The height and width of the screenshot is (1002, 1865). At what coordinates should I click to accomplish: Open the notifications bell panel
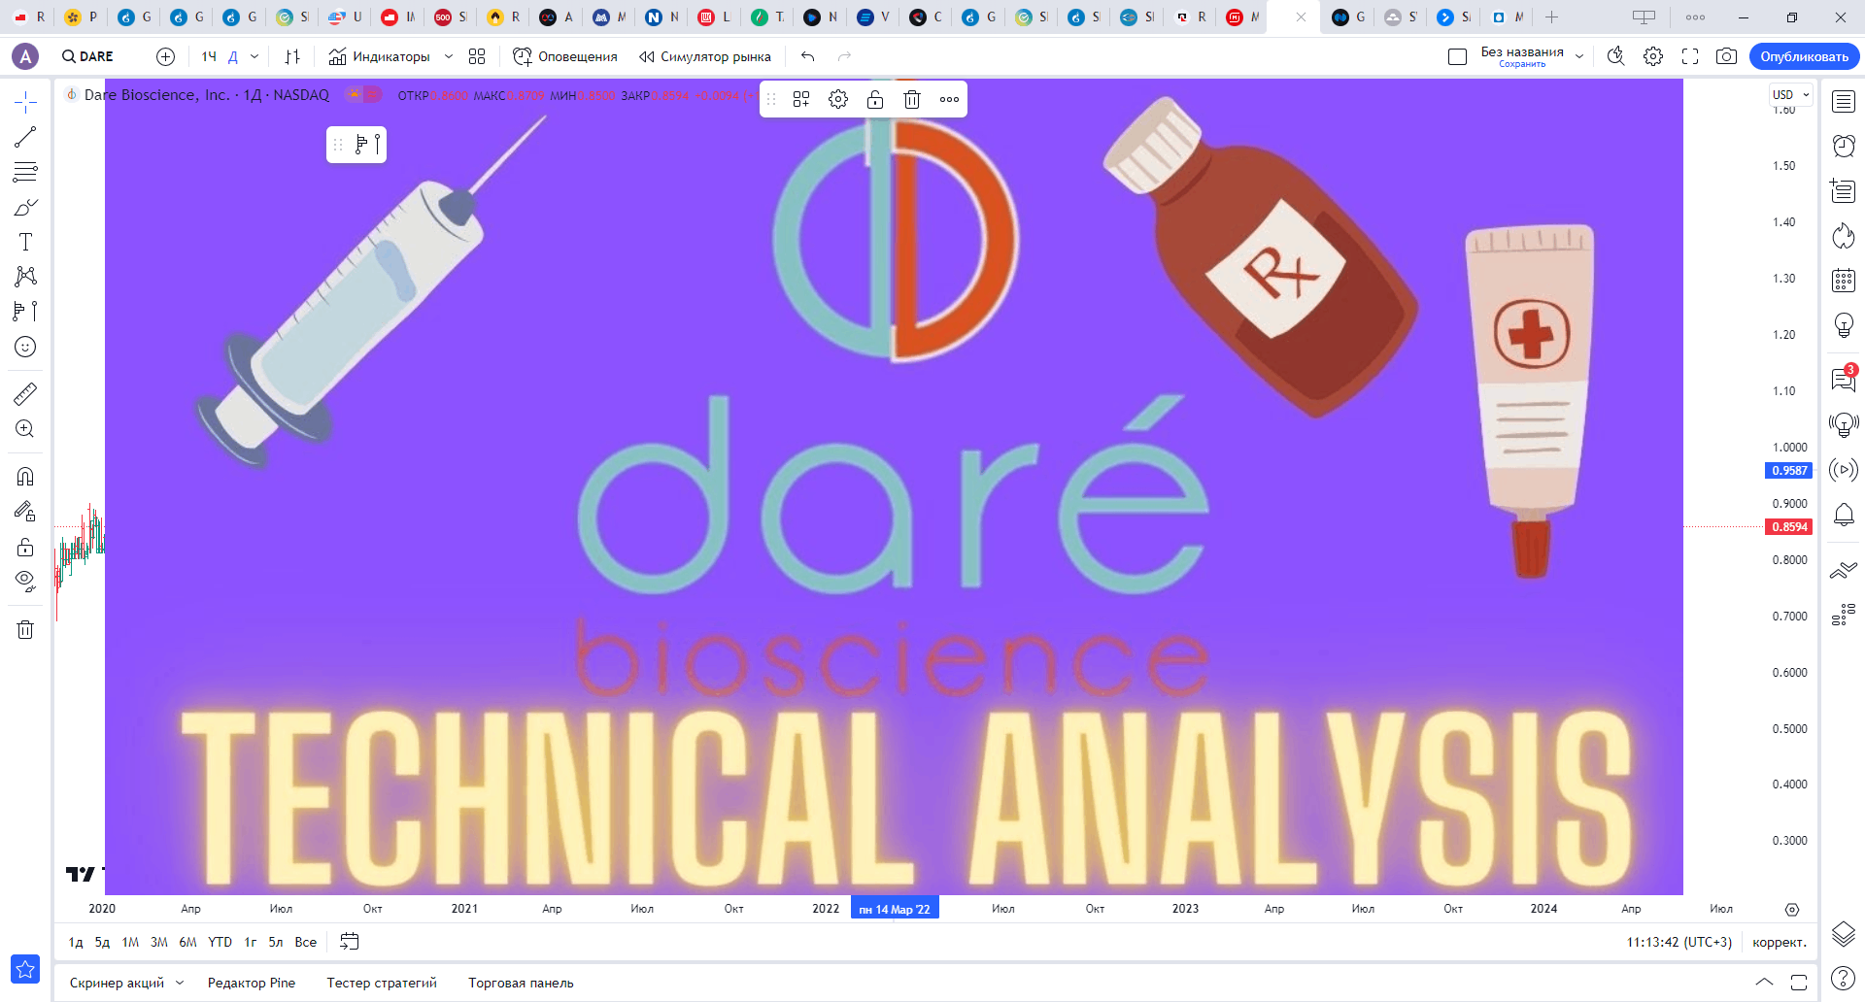coord(1844,515)
